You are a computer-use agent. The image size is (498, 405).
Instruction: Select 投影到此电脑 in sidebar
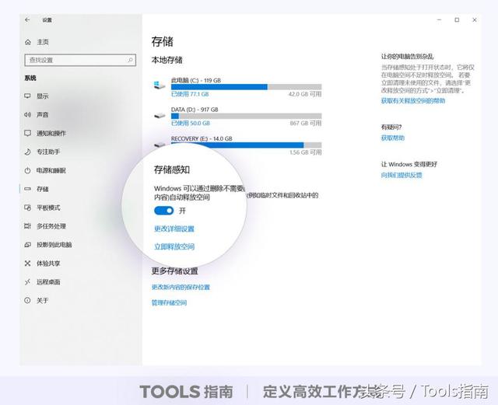click(x=54, y=245)
